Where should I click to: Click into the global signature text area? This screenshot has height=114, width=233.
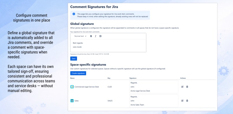click(x=108, y=46)
